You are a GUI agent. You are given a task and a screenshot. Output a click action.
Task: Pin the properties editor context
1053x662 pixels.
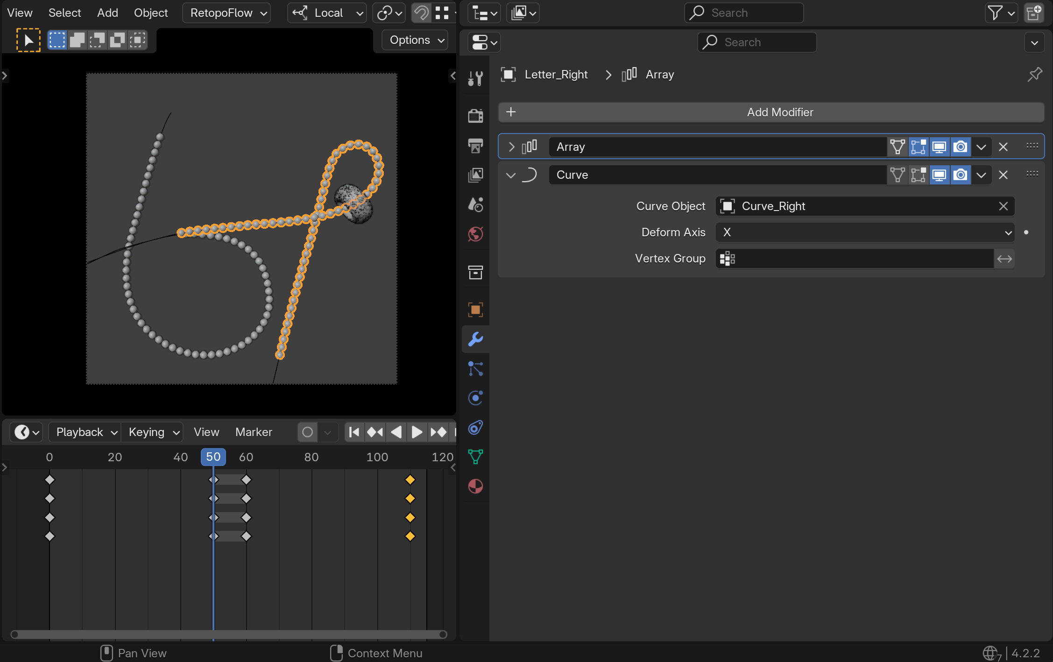click(x=1034, y=75)
